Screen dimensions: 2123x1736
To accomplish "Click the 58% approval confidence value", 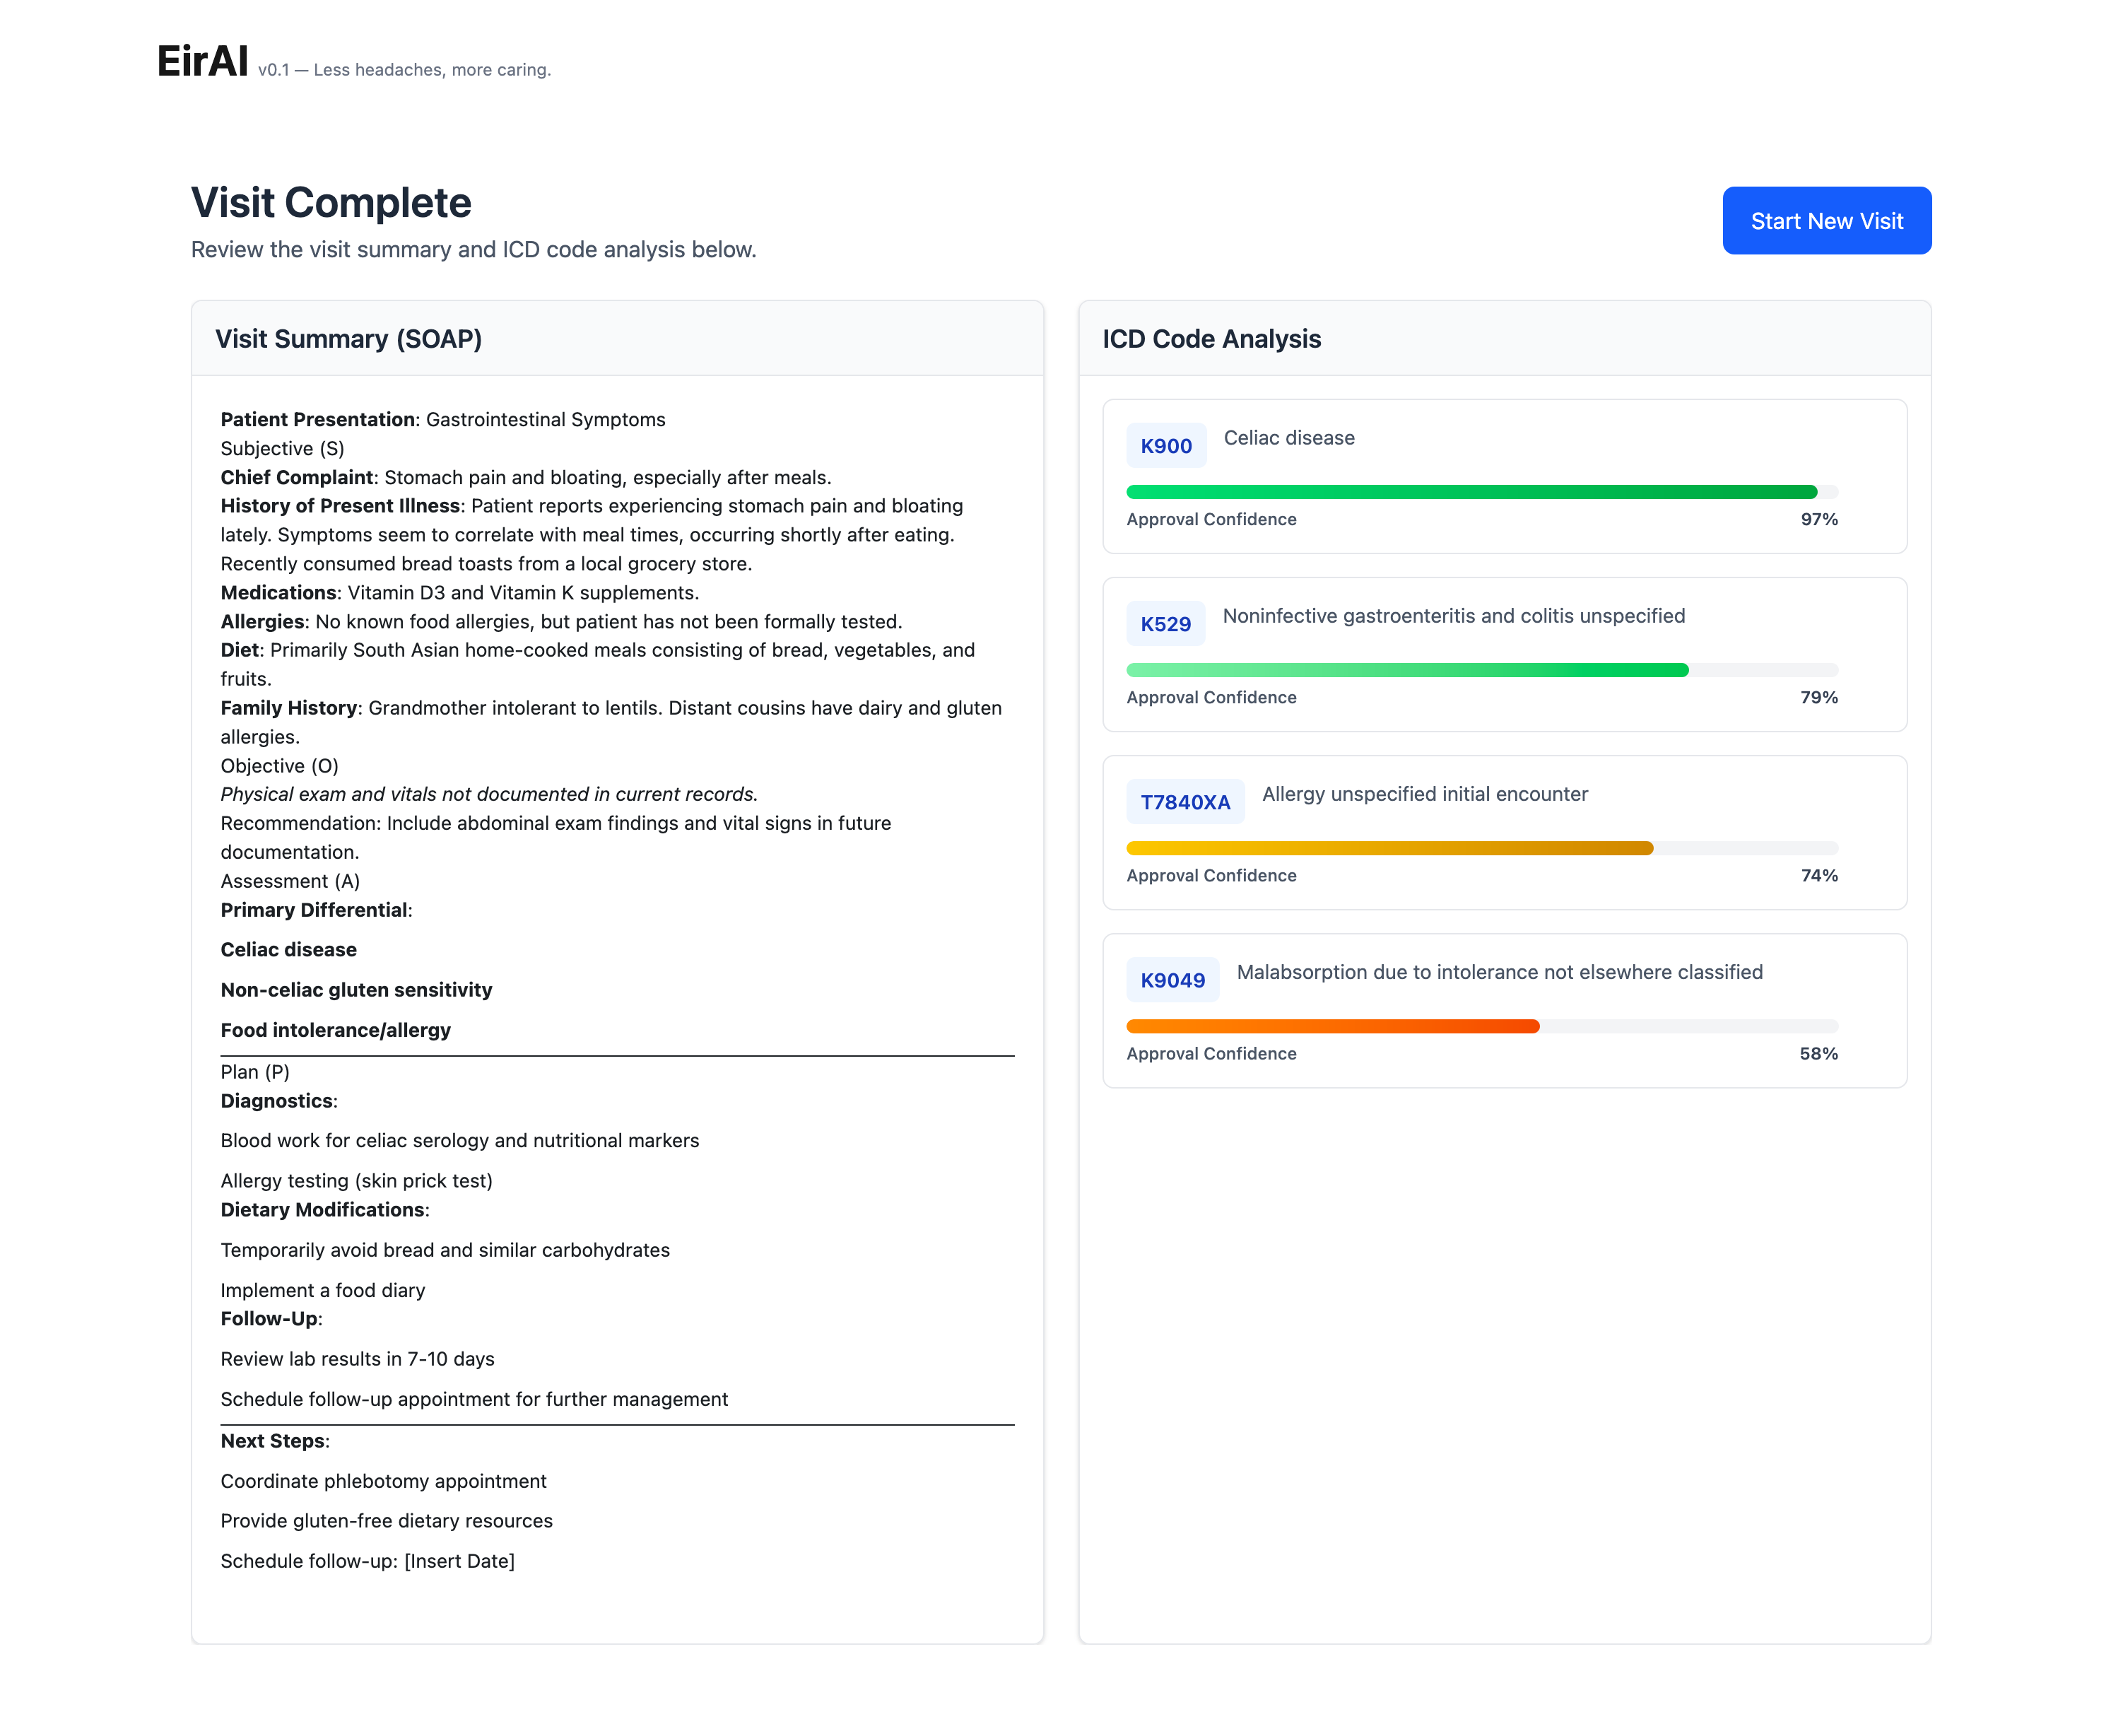I will (x=1818, y=1053).
